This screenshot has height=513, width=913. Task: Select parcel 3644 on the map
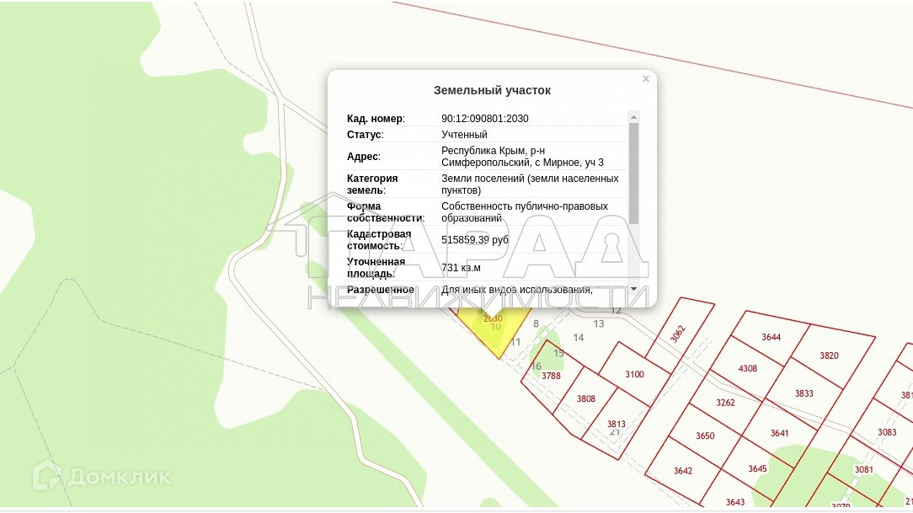[771, 337]
